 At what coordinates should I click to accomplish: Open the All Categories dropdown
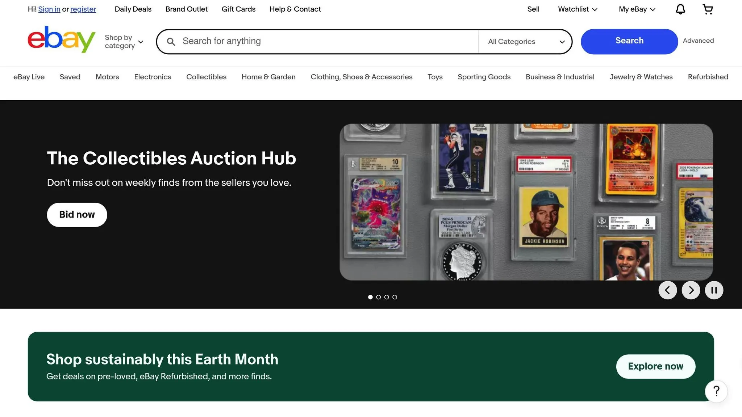[526, 42]
